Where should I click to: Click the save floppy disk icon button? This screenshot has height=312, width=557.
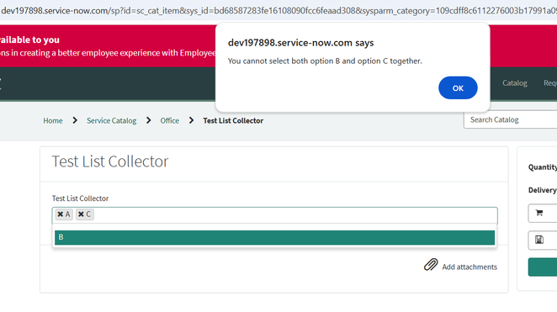coord(543,240)
